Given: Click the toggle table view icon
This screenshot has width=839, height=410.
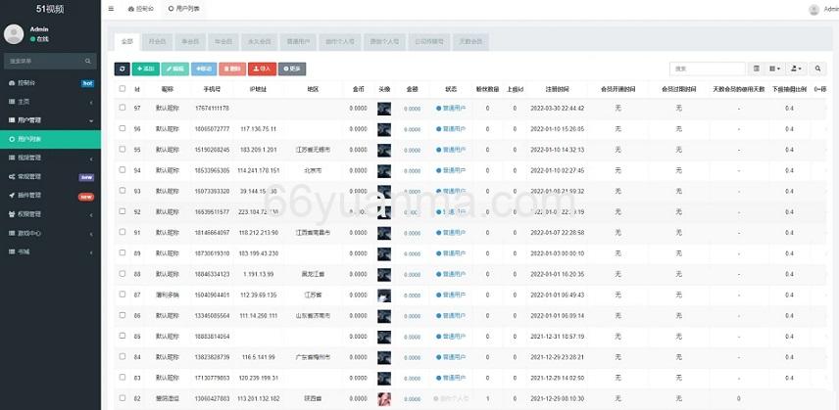Looking at the screenshot, I should coord(756,68).
